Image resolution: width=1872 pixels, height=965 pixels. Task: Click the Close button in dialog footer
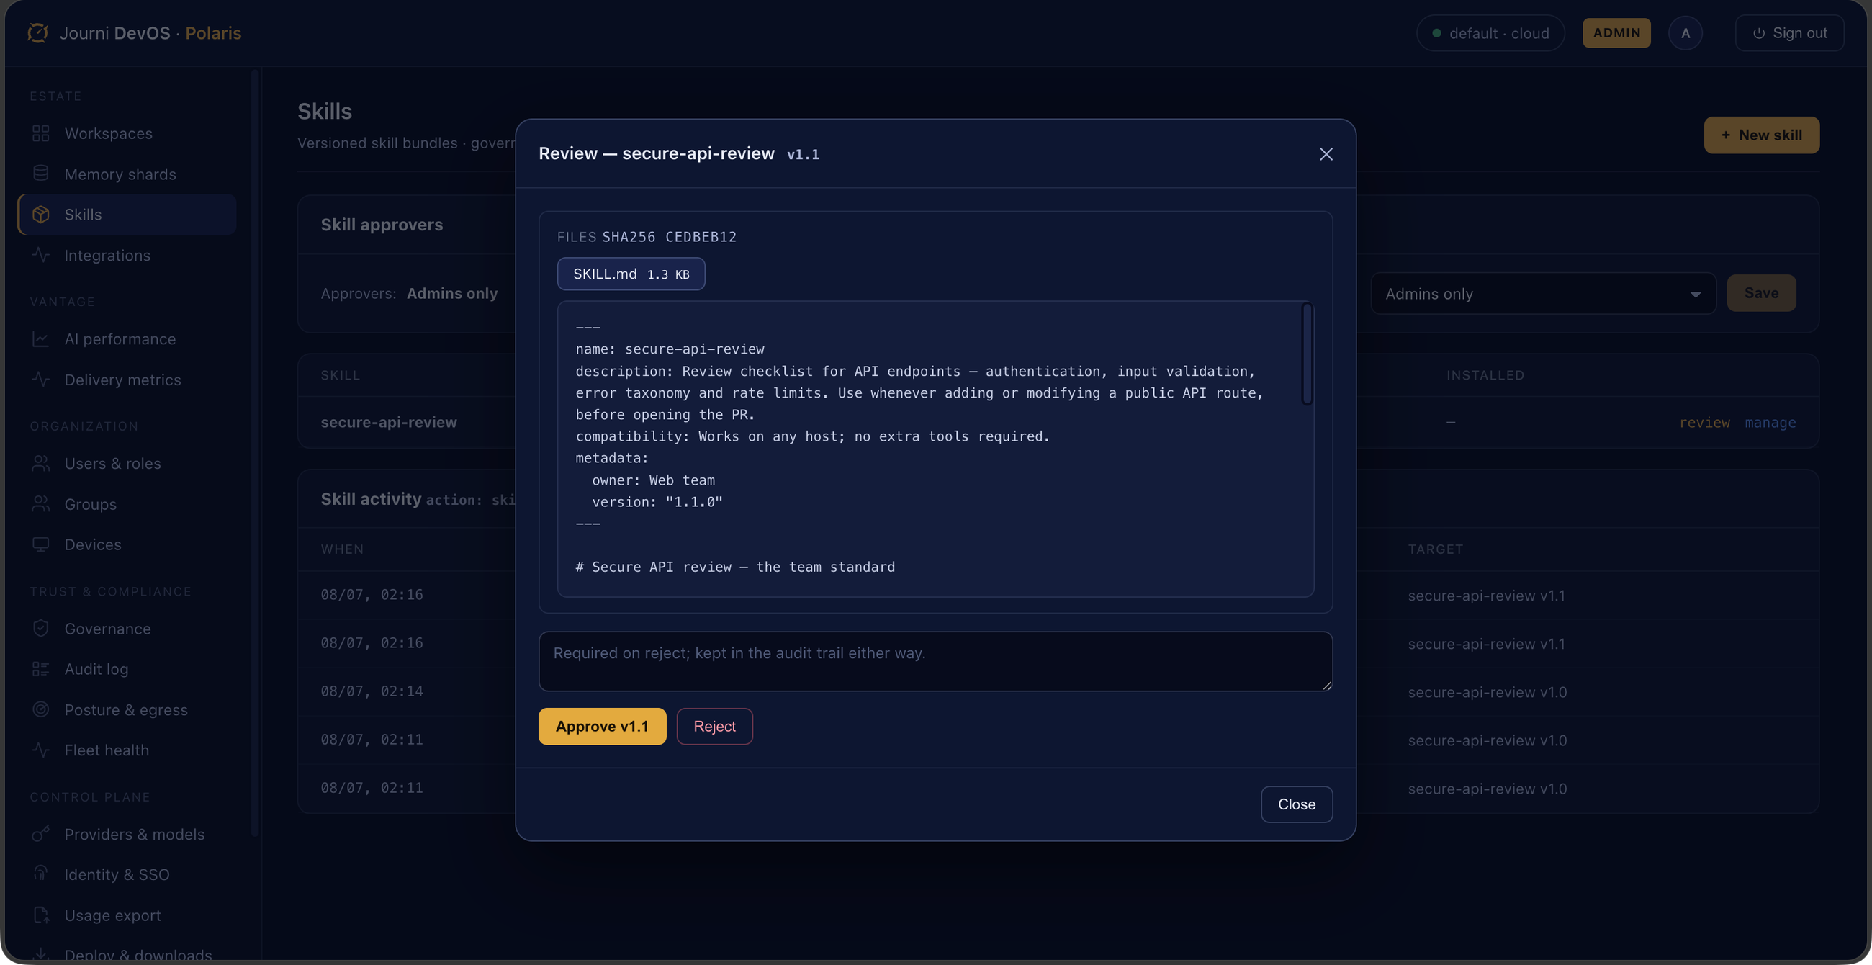(1297, 804)
